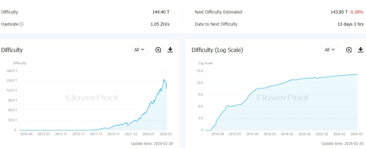Download the linear Difficulty chart
The image size is (366, 148).
[x=170, y=50]
